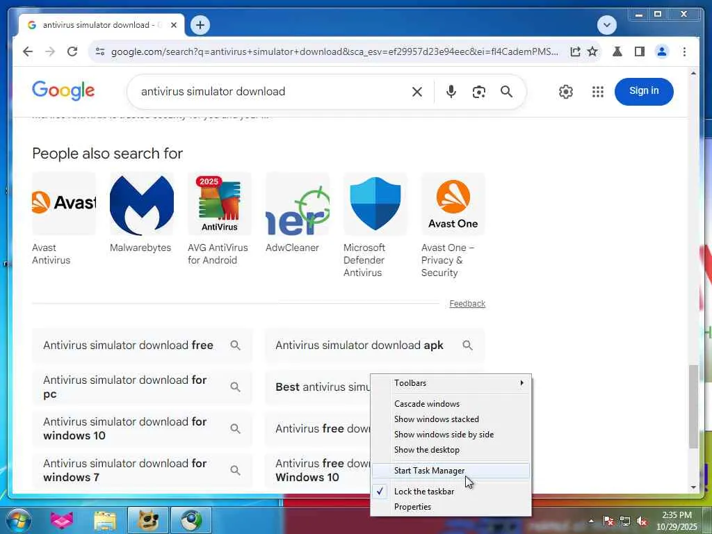Image resolution: width=712 pixels, height=534 pixels.
Task: Expand the Toolbars submenu
Action: [451, 383]
